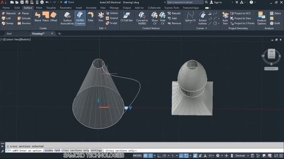Click the Share button
The image size is (284, 159).
[69, 2]
